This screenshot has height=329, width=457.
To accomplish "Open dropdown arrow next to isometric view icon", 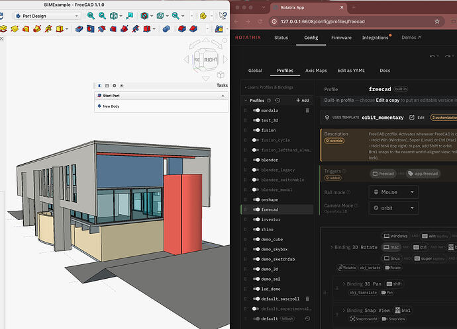I will click(121, 16).
